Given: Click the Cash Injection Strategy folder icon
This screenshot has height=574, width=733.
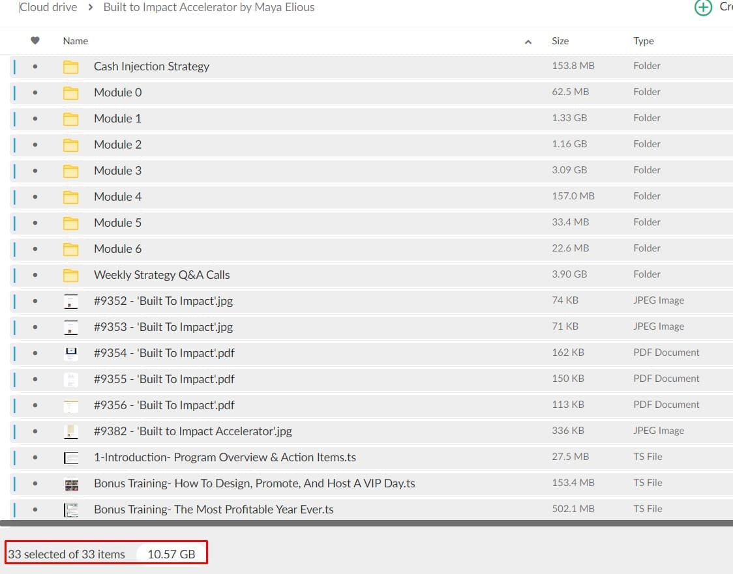Looking at the screenshot, I should point(71,66).
